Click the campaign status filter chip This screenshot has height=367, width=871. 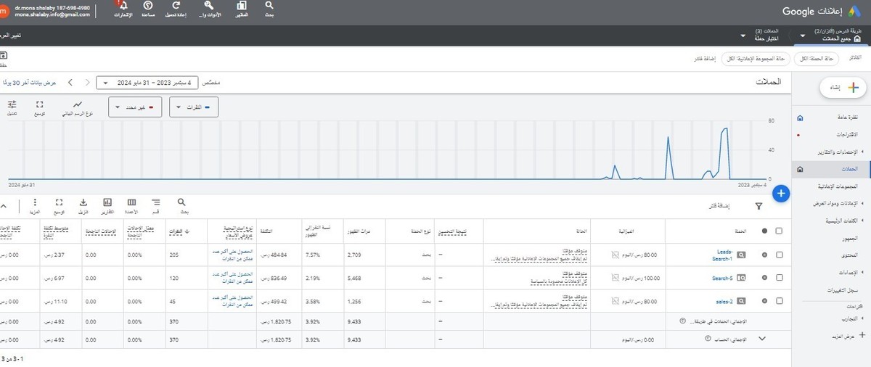(817, 58)
